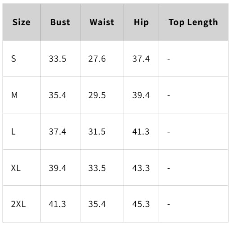The height and width of the screenshot is (229, 231).
Task: Click the Hip column header
Action: click(141, 22)
